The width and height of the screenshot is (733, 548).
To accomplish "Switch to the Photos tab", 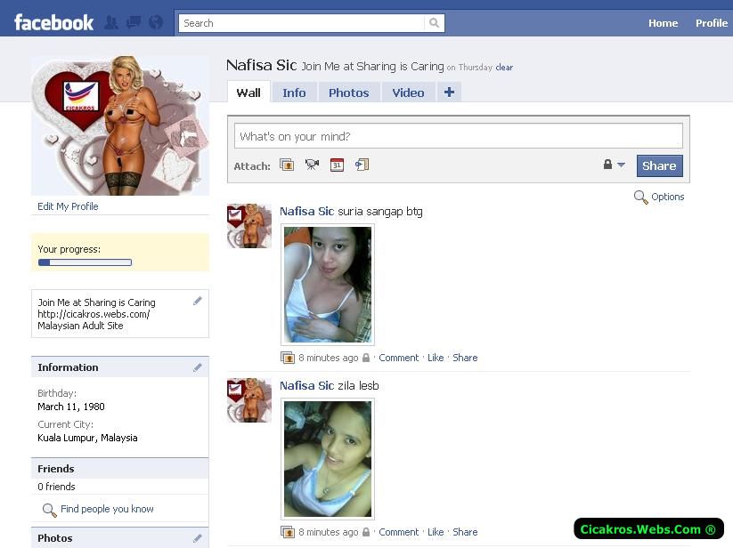I will pos(349,93).
